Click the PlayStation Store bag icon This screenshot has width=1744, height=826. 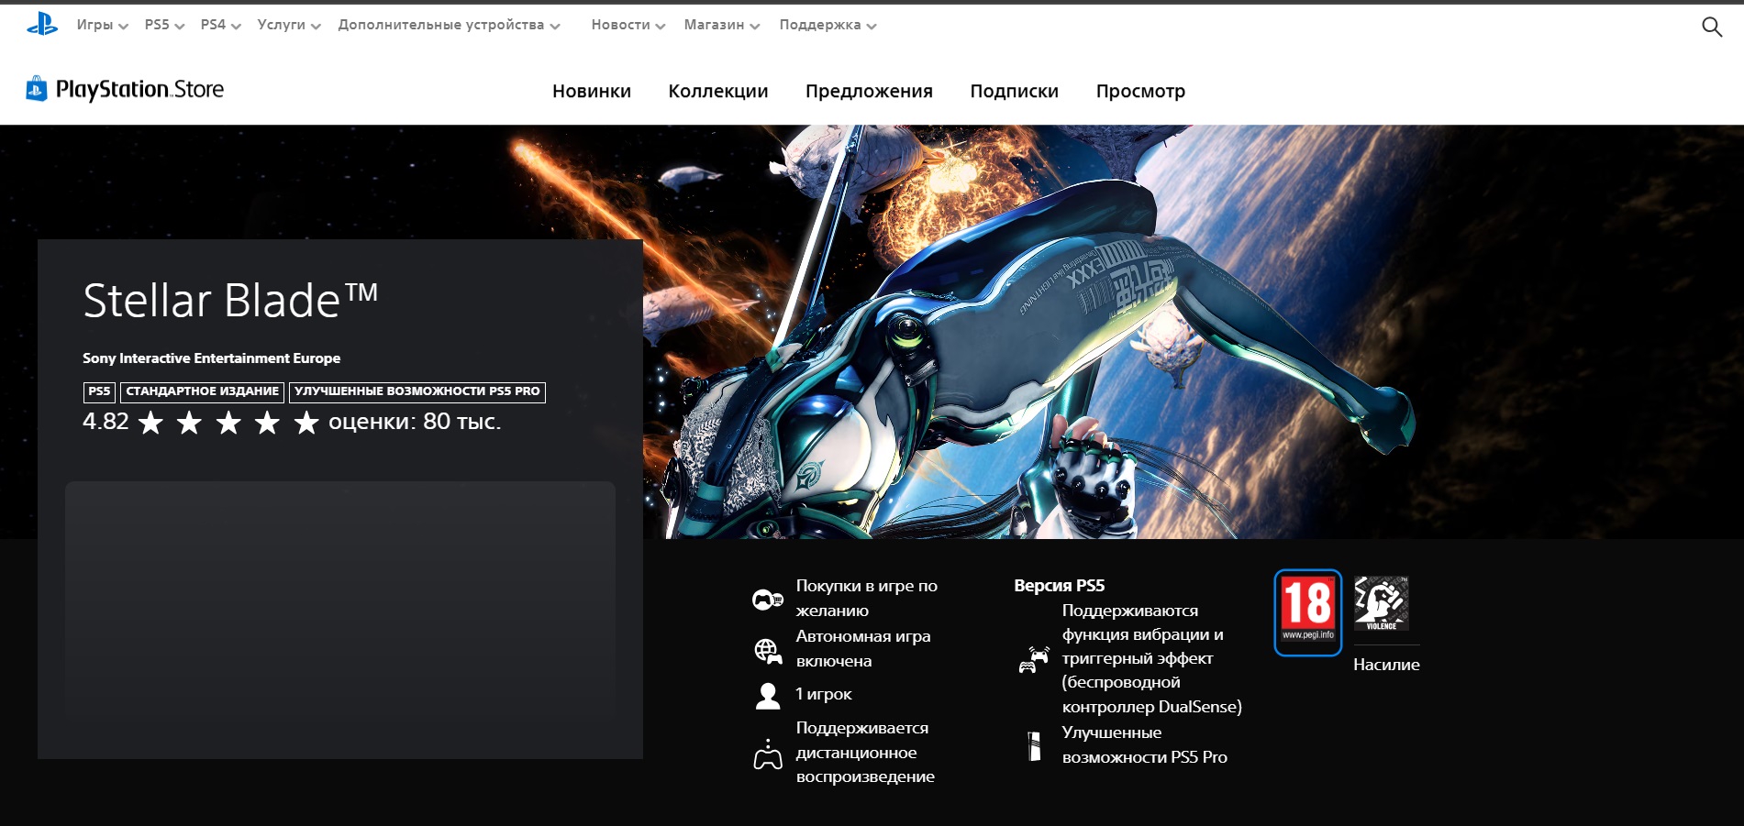pos(37,89)
